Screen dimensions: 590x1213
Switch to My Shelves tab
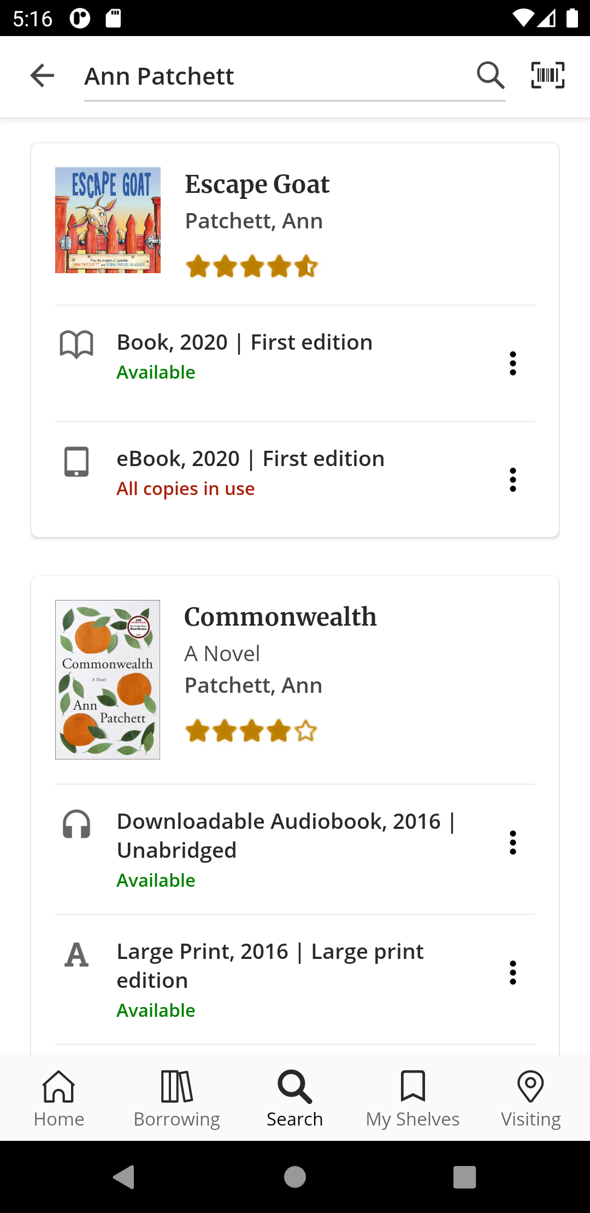(413, 1098)
